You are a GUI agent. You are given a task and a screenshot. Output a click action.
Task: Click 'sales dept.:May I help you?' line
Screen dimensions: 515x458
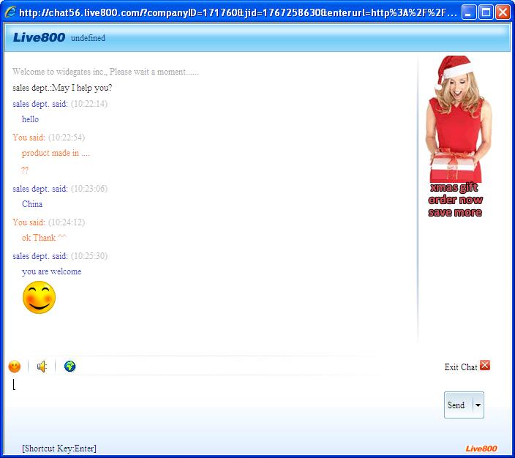62,88
